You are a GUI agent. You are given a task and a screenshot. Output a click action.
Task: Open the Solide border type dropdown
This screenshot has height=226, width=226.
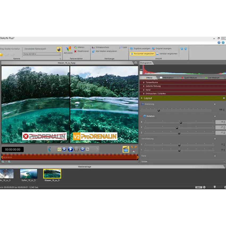pyautogui.click(x=183, y=162)
